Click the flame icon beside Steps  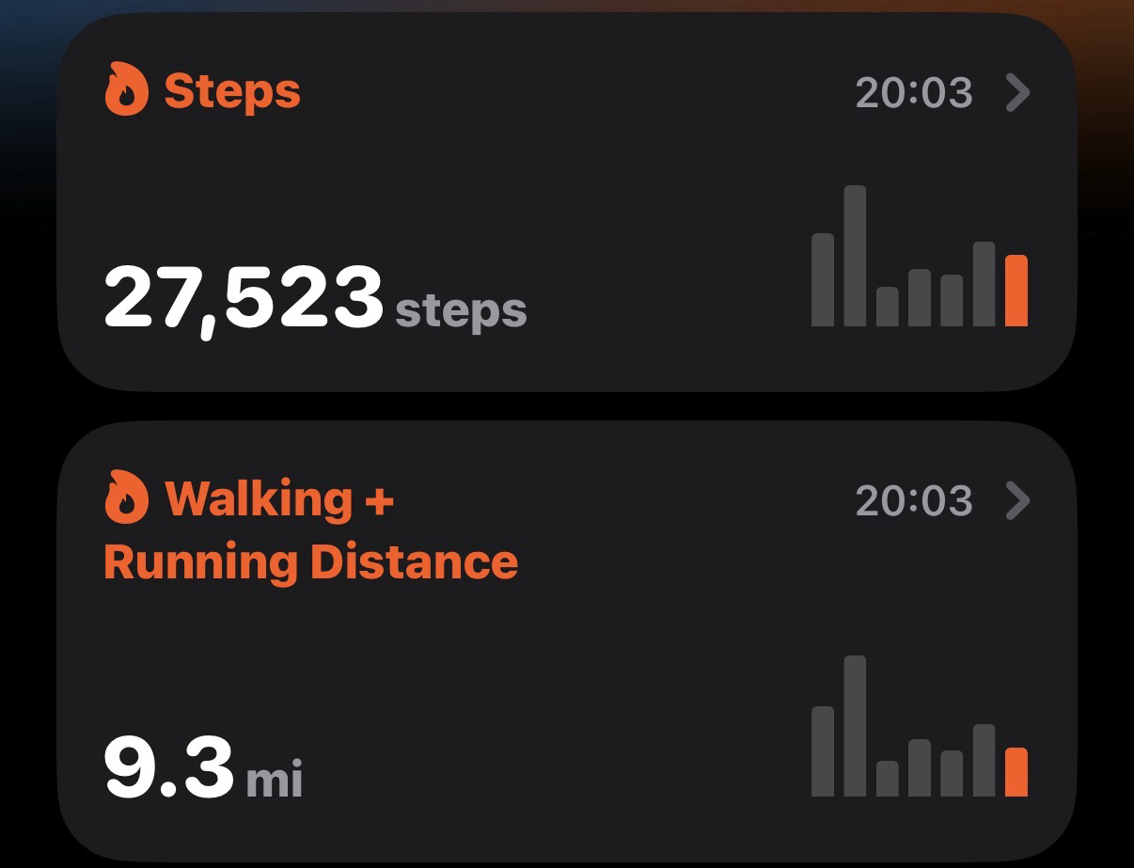point(126,92)
